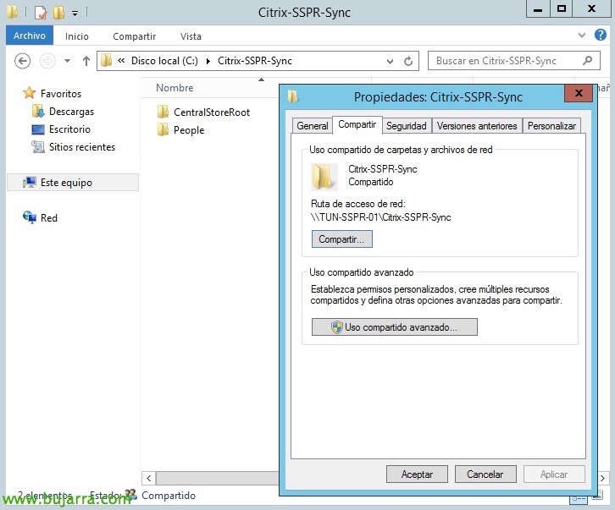Image resolution: width=615 pixels, height=510 pixels.
Task: Switch to the Compartir ribbon tab in Explorer
Action: pyautogui.click(x=134, y=36)
